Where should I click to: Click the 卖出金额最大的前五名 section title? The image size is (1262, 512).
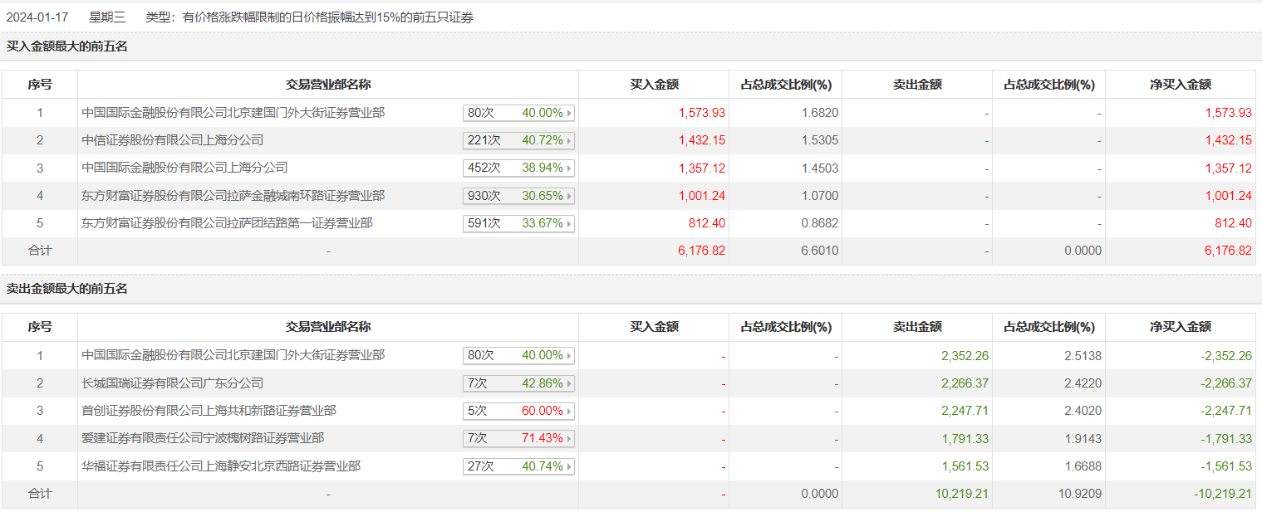pos(67,289)
